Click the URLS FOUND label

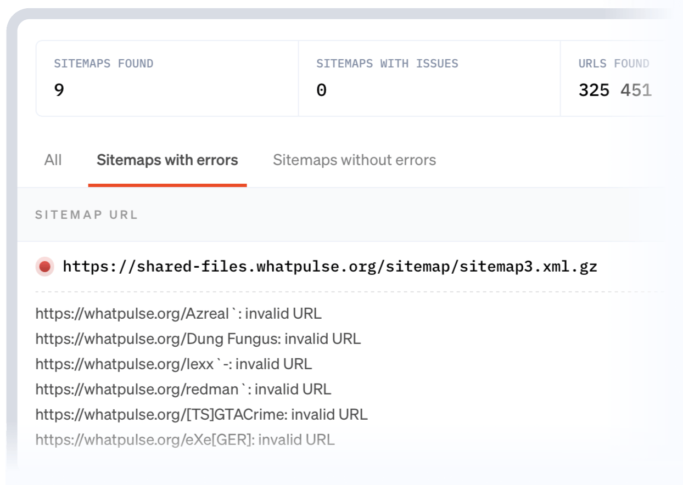[x=613, y=64]
